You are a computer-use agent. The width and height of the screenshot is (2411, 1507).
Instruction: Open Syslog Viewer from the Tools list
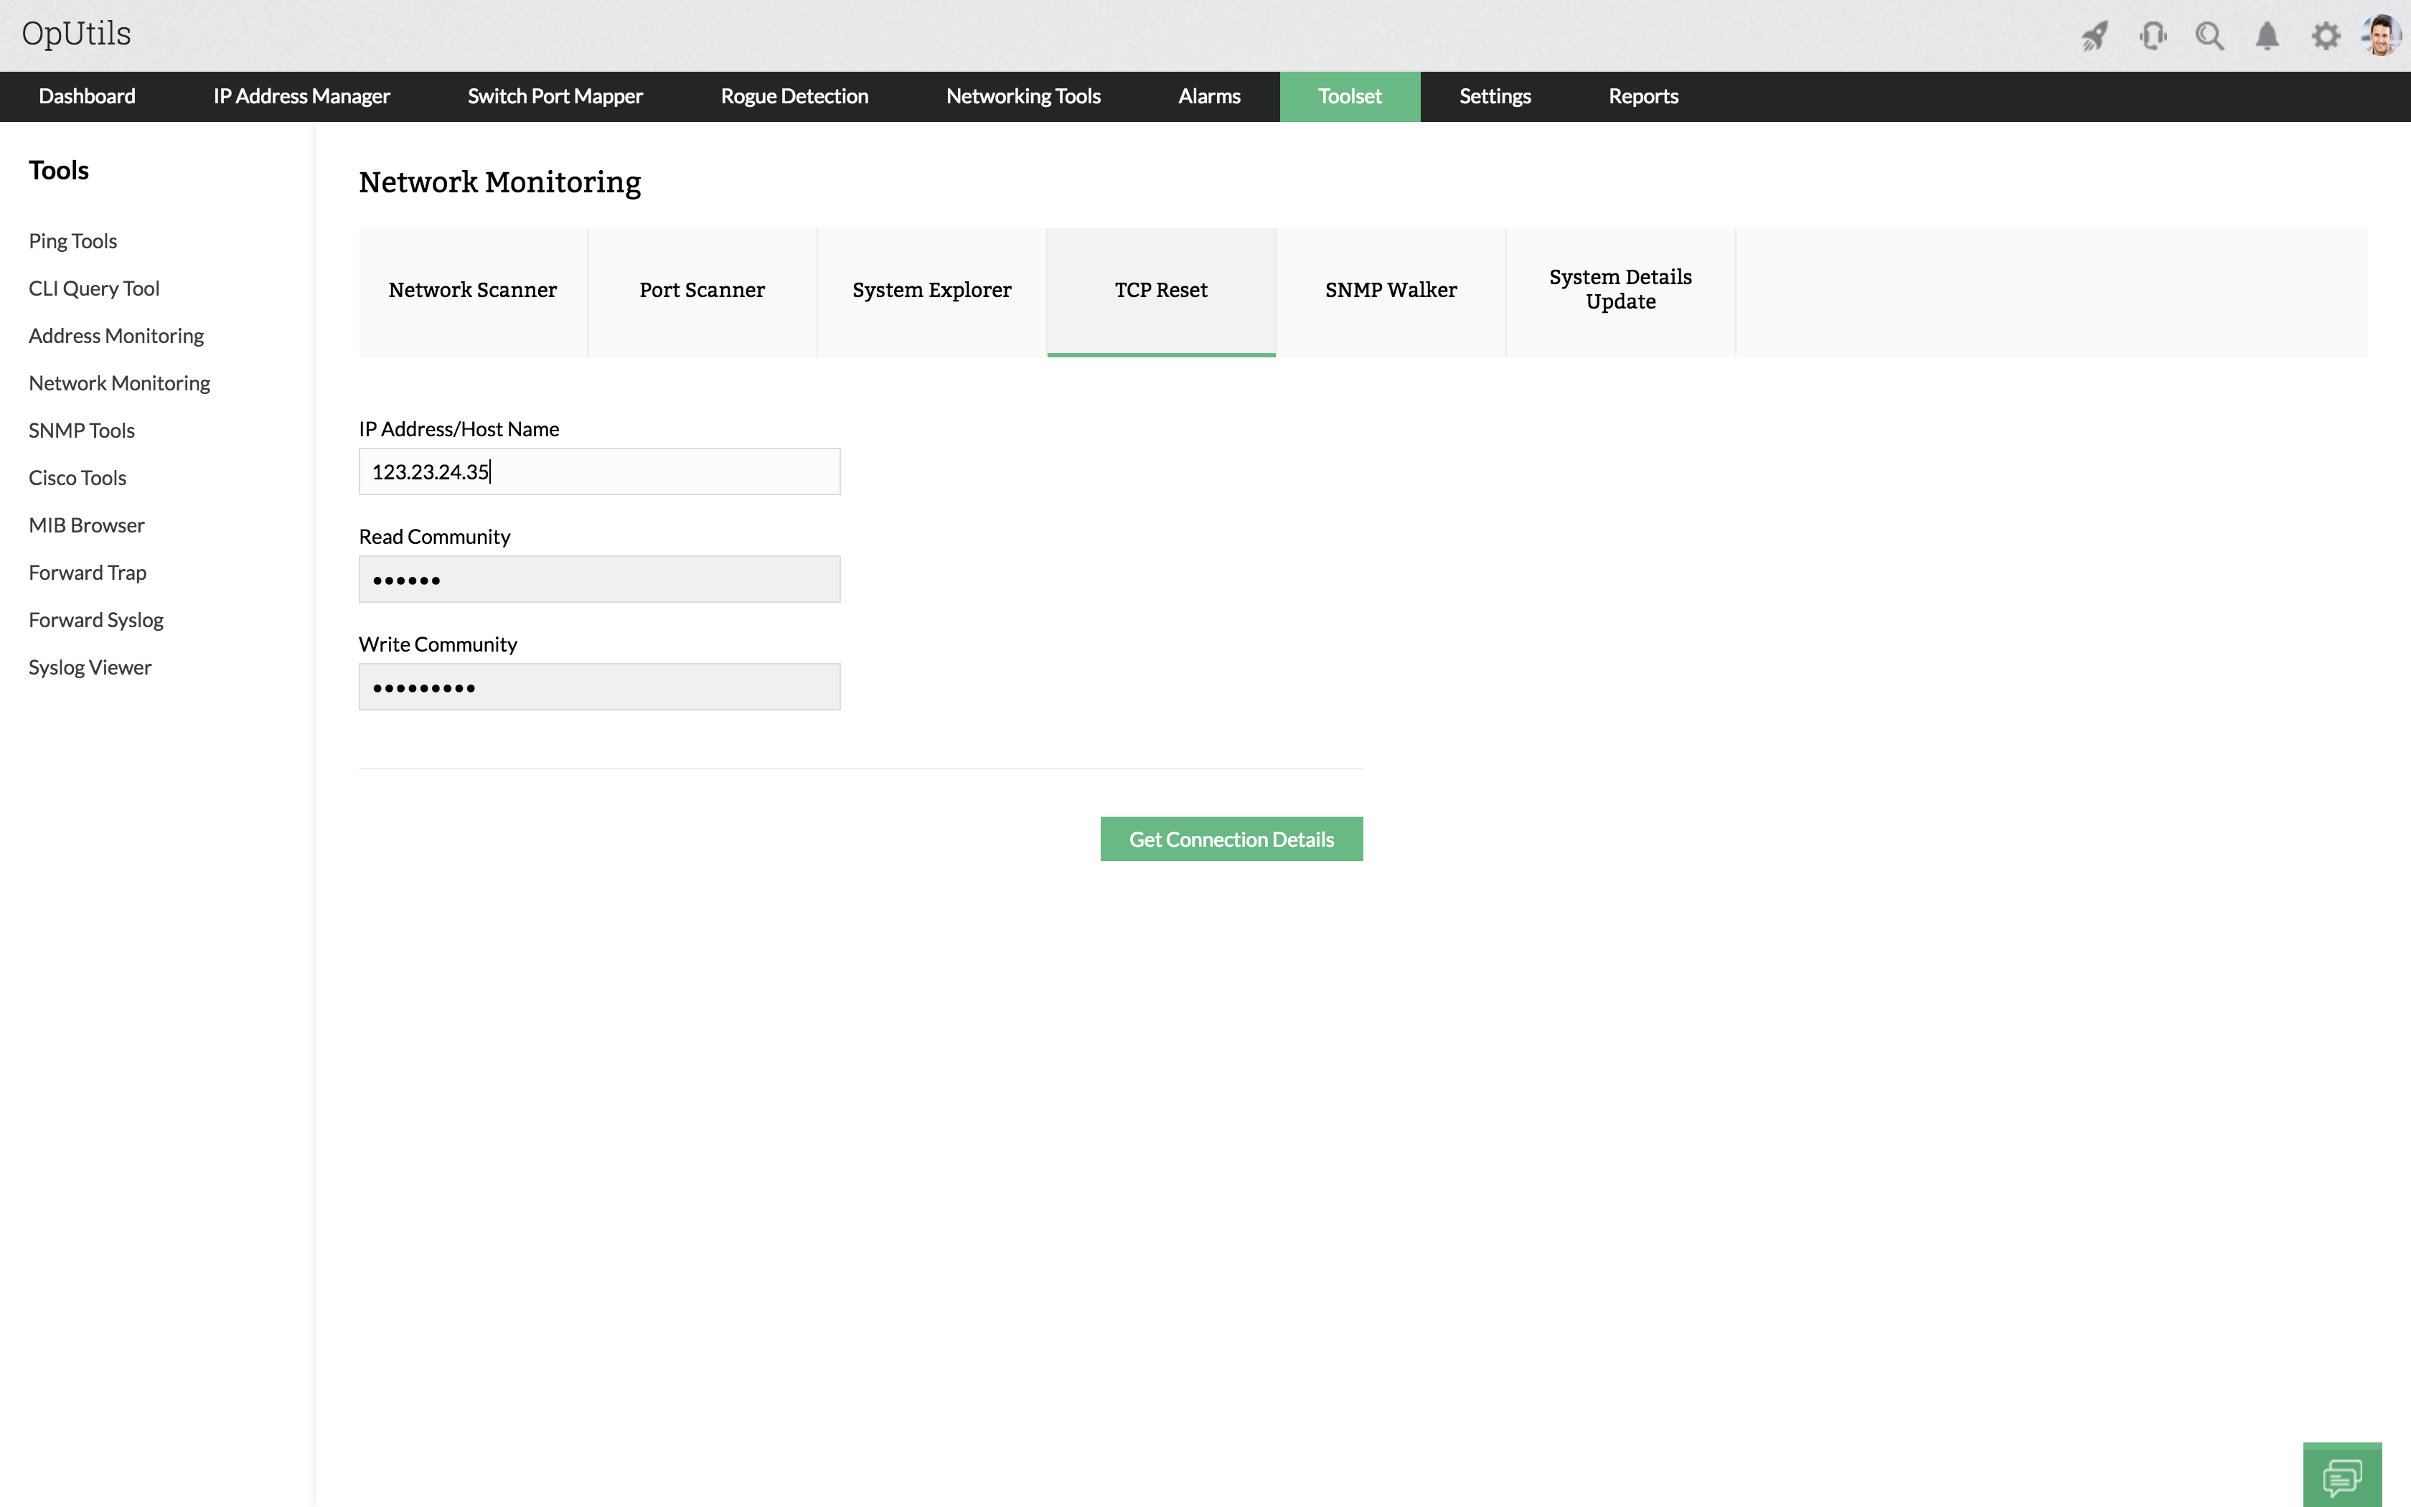pyautogui.click(x=90, y=668)
